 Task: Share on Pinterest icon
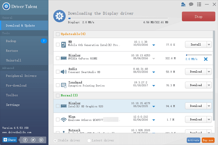coord(41,140)
